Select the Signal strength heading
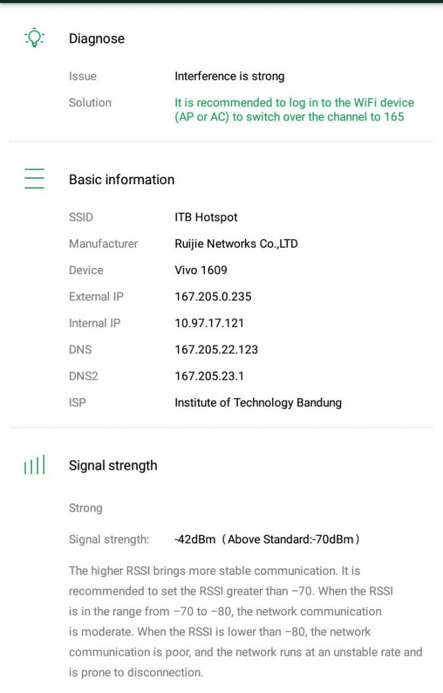443x693 pixels. [x=113, y=466]
